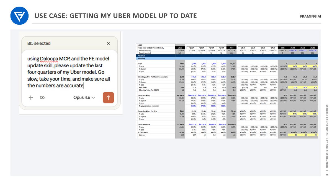Select the Trips 2023 value '9,994'

point(182,63)
